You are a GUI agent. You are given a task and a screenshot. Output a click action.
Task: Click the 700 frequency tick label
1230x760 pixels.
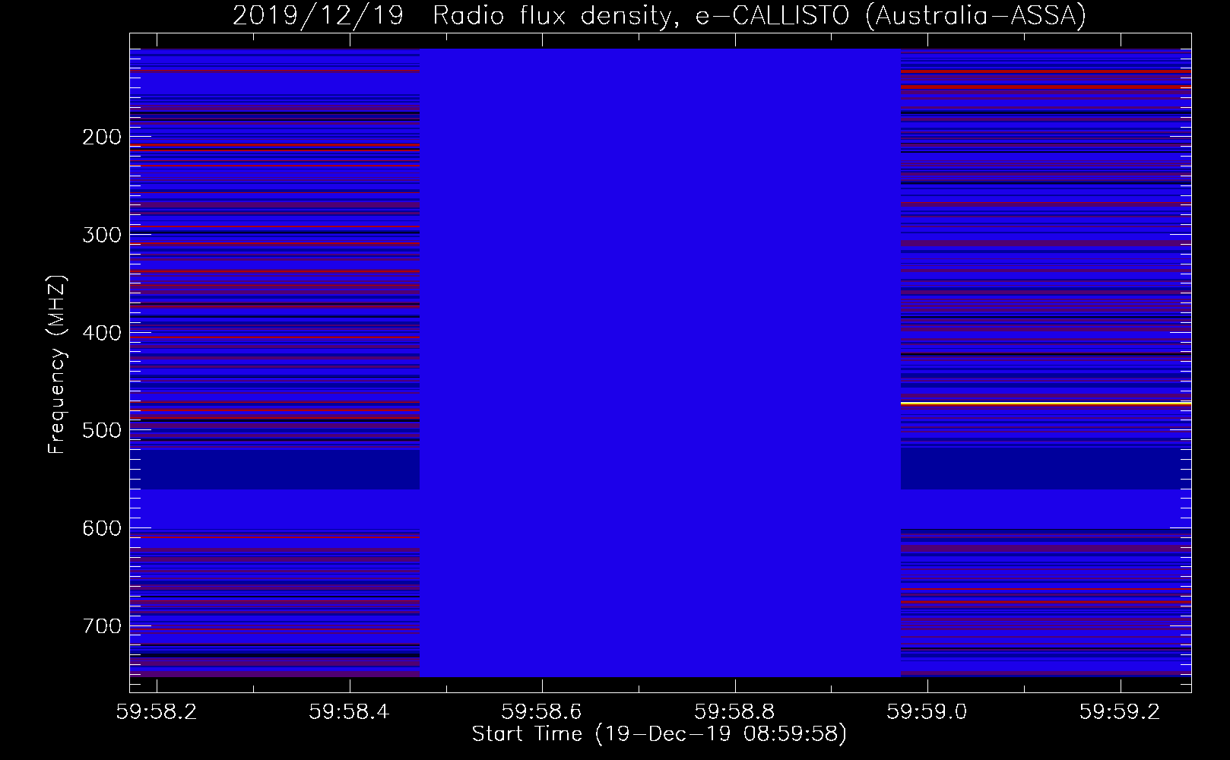(102, 626)
